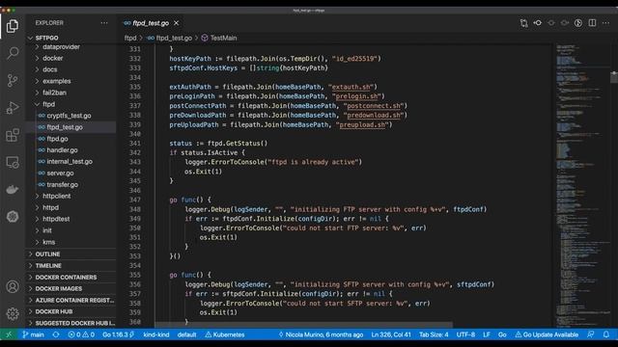This screenshot has height=347, width=618.
Task: Expand the dataprovider folder
Action: coord(70,47)
